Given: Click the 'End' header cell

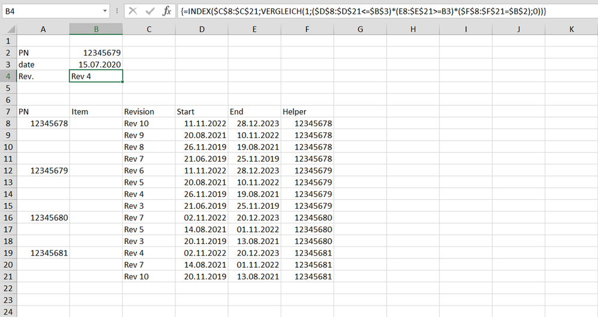Looking at the screenshot, I should tap(254, 112).
